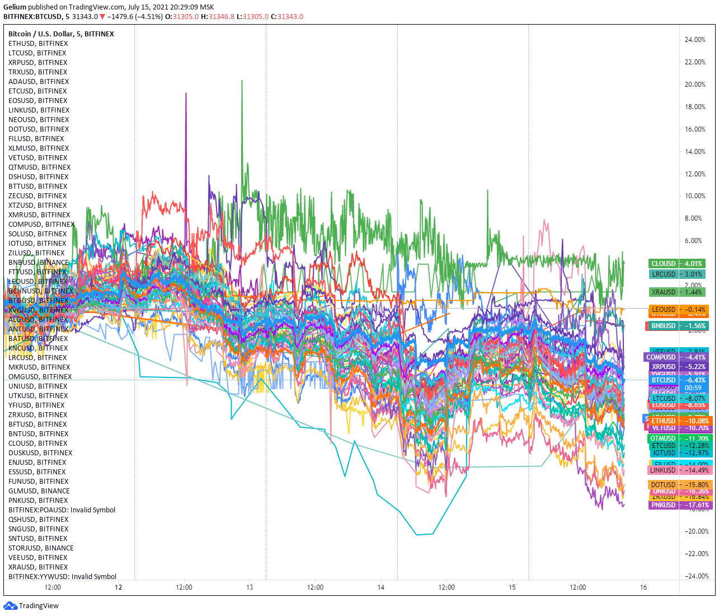
Task: Select ETHUSD, BITFINEX in the legend
Action: pyautogui.click(x=38, y=44)
